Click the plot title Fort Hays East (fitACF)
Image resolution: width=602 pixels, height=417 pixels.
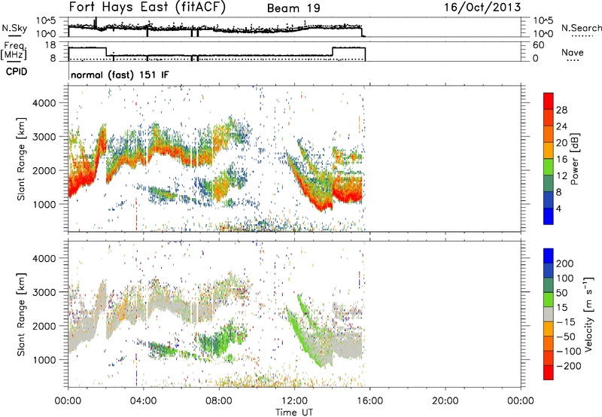147,7
